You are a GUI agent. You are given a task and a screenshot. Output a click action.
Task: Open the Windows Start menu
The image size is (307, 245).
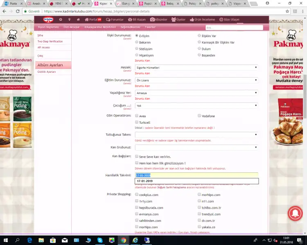click(6, 240)
